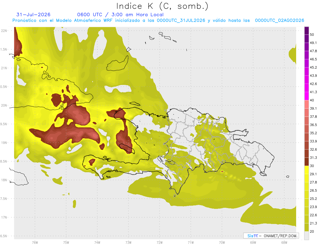Screen dimensions: 319x246
Task: Click the '21.3' color bar label
Action: (x=313, y=223)
